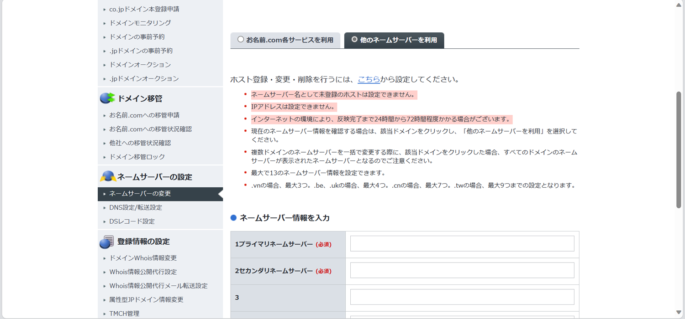Open お名前.comへの移管状況確認
Screen dimensions: 685x319
(151, 129)
